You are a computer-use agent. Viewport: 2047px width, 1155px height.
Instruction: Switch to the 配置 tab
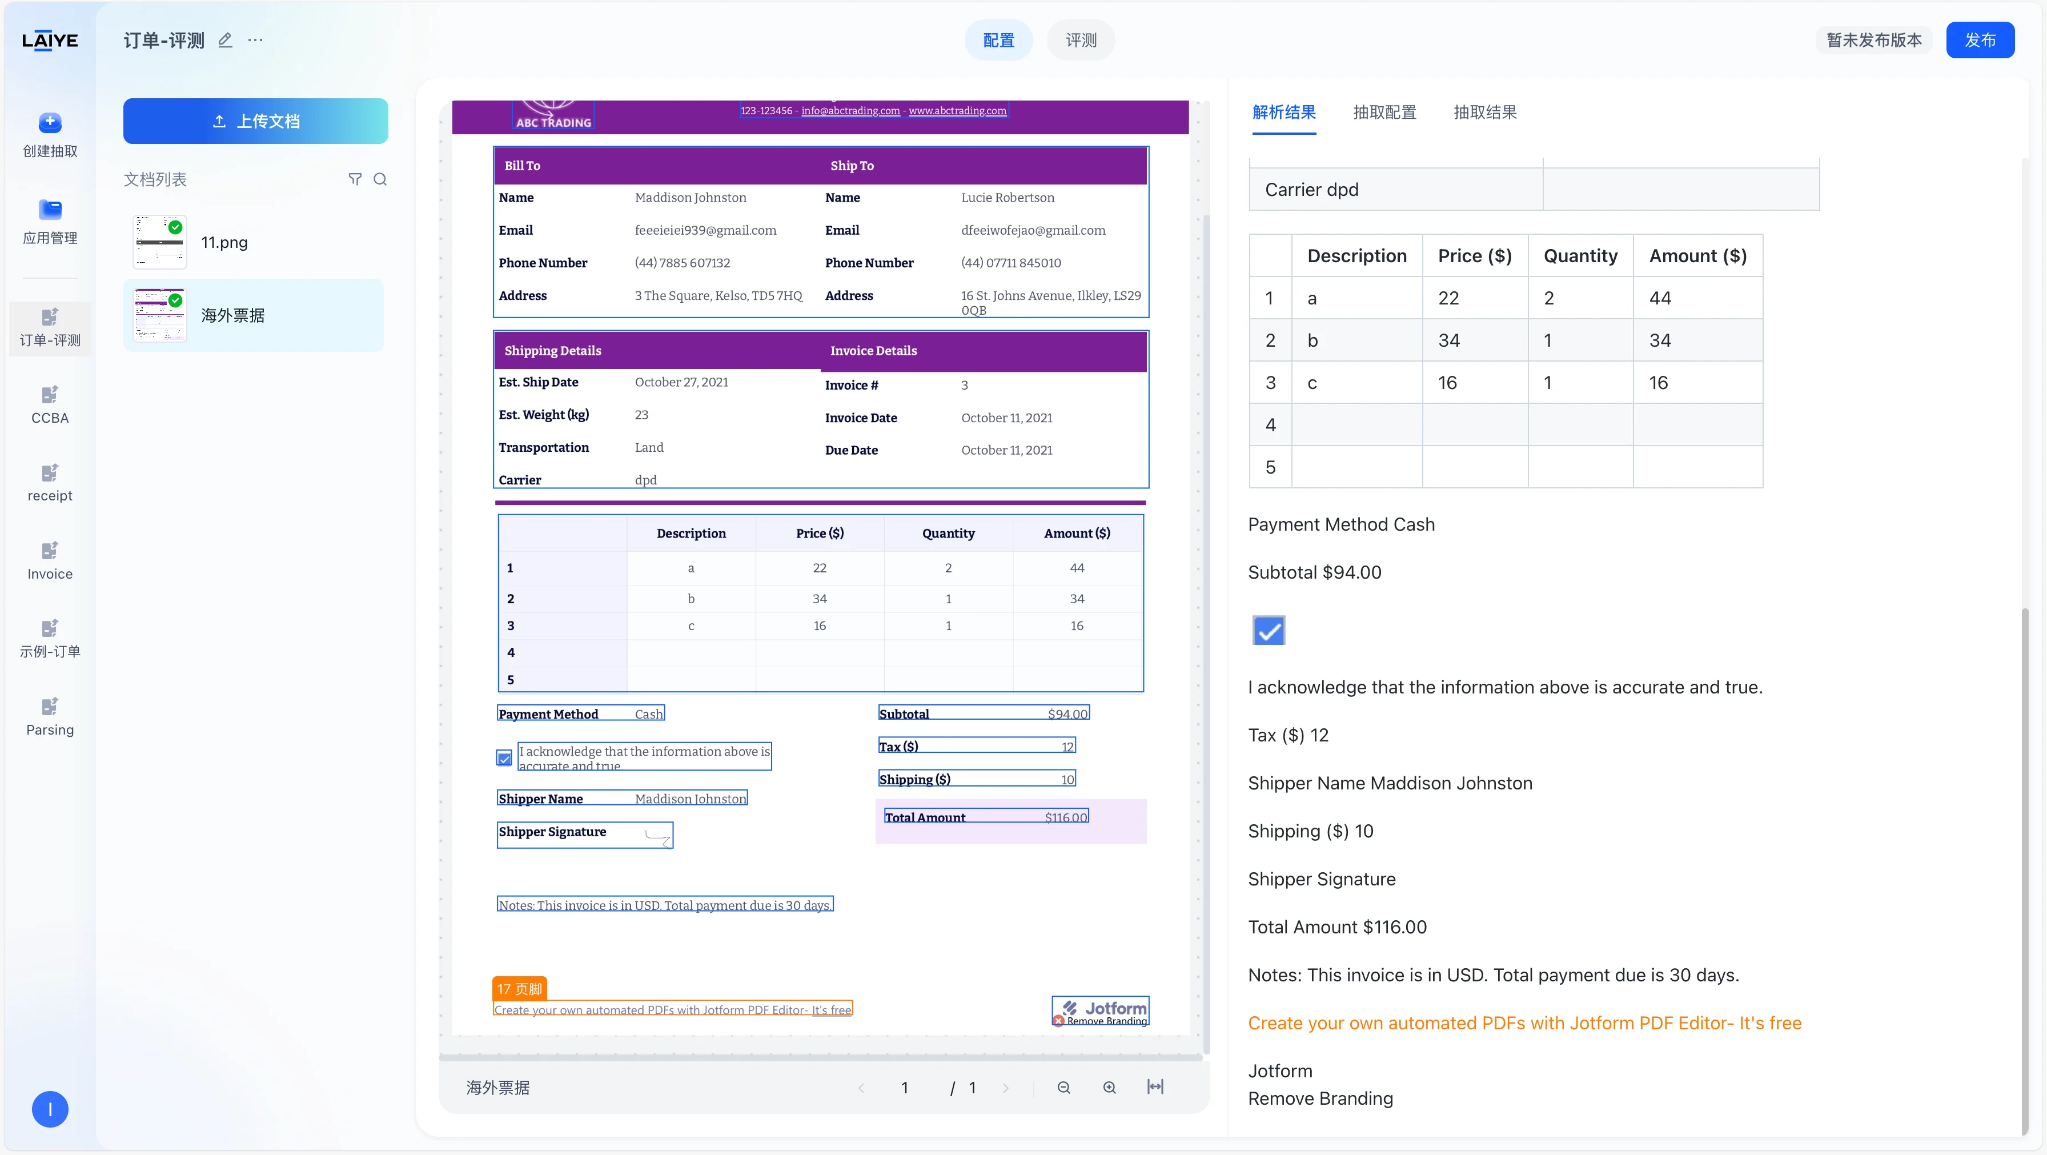tap(999, 40)
